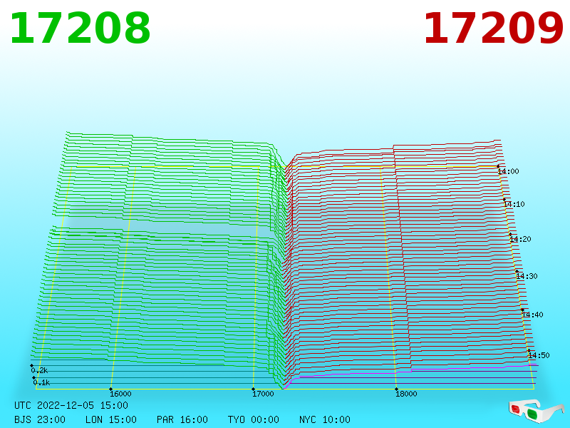The height and width of the screenshot is (428, 570).
Task: Click the LON 15:00 time
Action: click(111, 419)
